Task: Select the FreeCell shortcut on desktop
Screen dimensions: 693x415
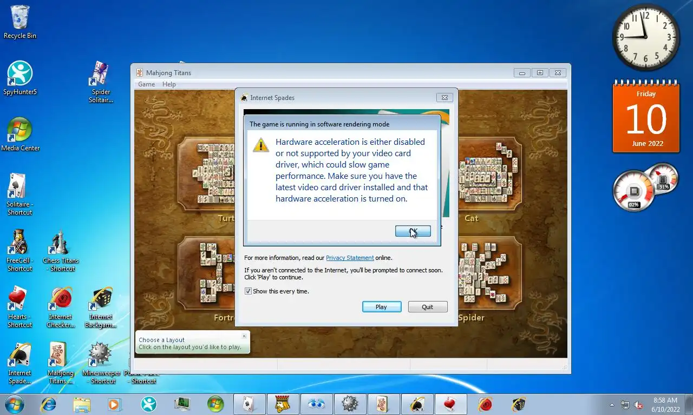Action: (20, 251)
